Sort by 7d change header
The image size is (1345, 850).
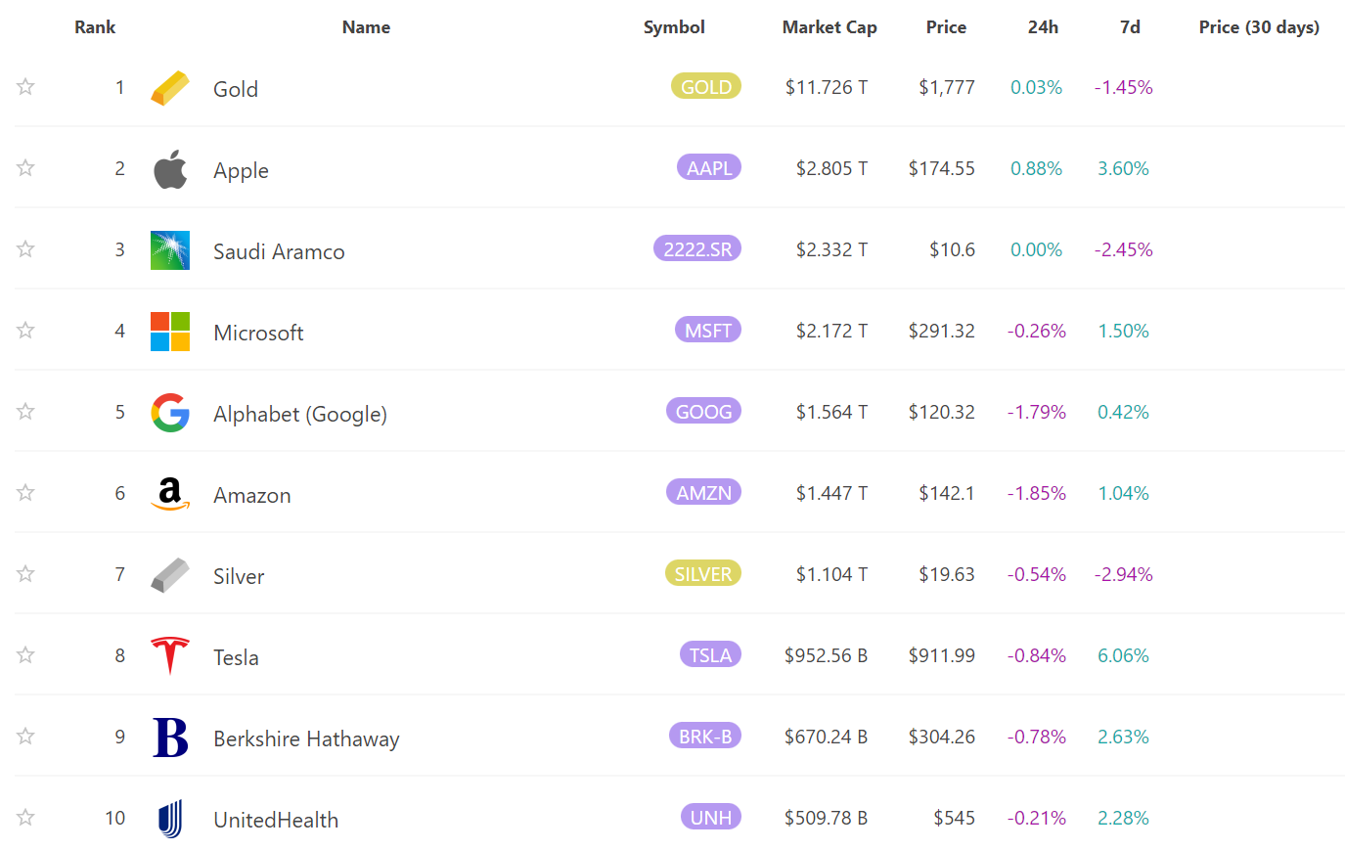[x=1130, y=27]
